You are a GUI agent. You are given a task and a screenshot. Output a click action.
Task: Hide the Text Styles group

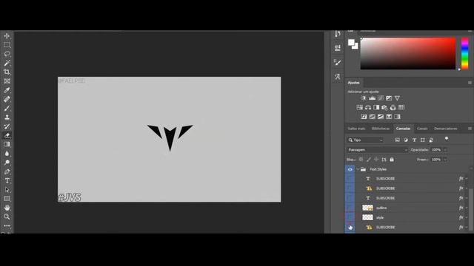click(350, 169)
